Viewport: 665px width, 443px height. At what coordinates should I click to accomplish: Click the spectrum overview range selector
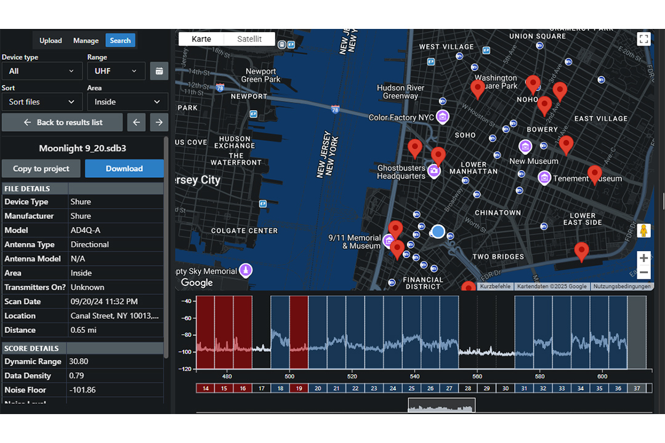(x=441, y=405)
